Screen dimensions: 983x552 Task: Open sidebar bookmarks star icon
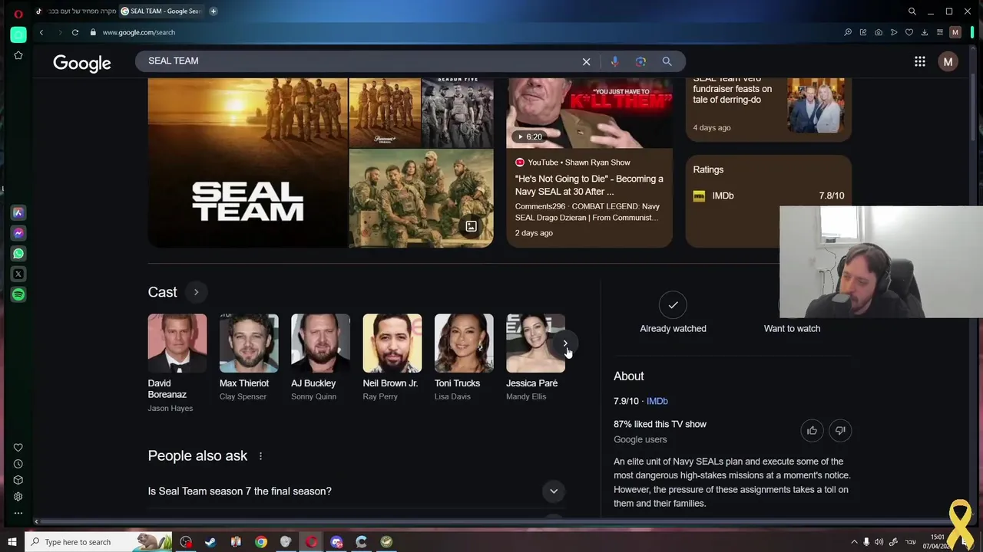coord(18,55)
